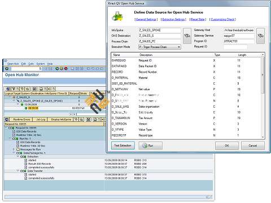Open the General Settings link

[x=146, y=19]
